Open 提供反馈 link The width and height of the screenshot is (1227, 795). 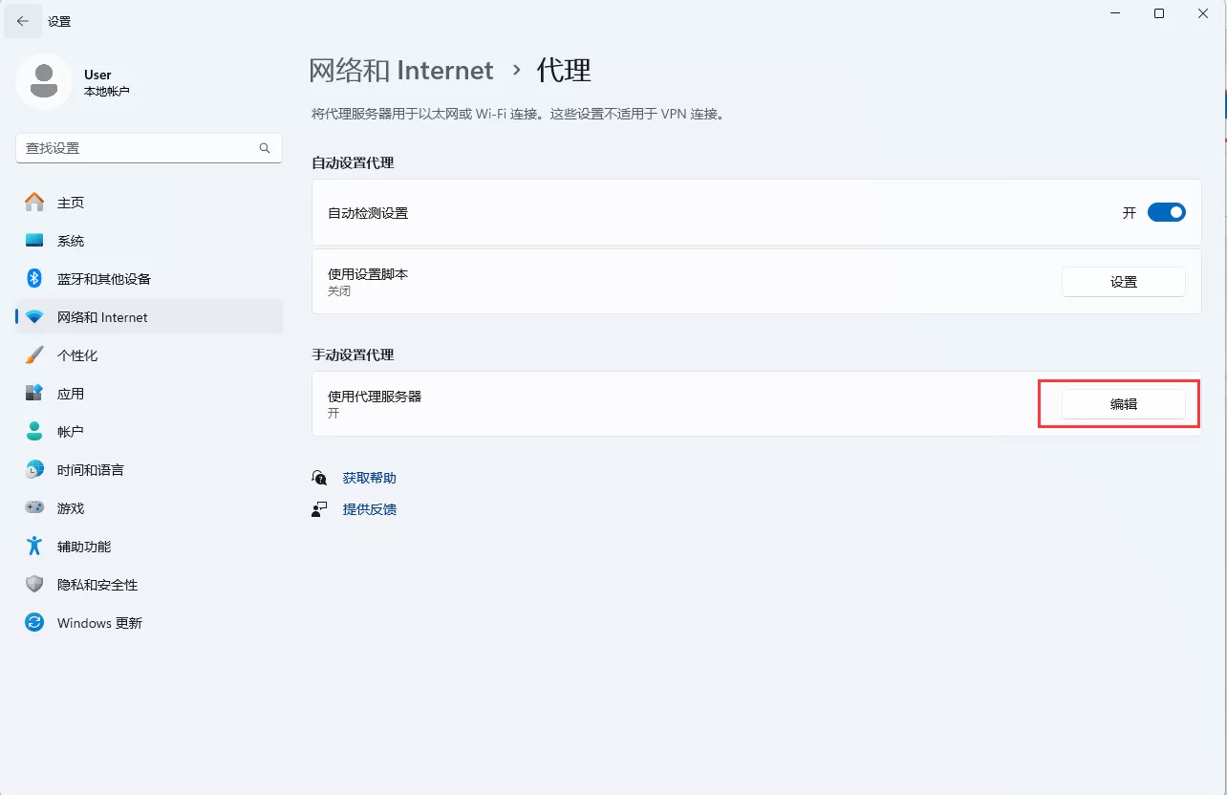pyautogui.click(x=370, y=508)
